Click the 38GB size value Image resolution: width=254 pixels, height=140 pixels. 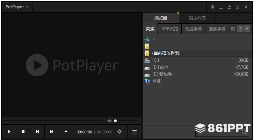(x=244, y=60)
